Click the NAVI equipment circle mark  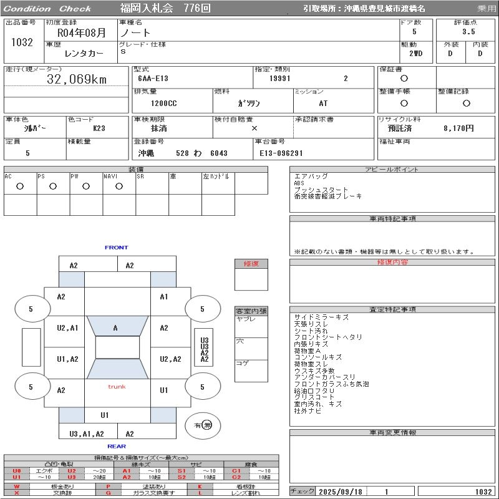119,186
